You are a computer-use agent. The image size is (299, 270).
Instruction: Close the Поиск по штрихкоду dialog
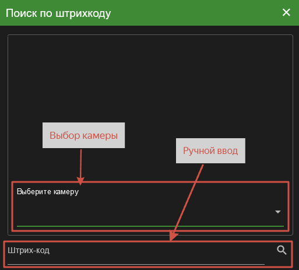pos(286,13)
